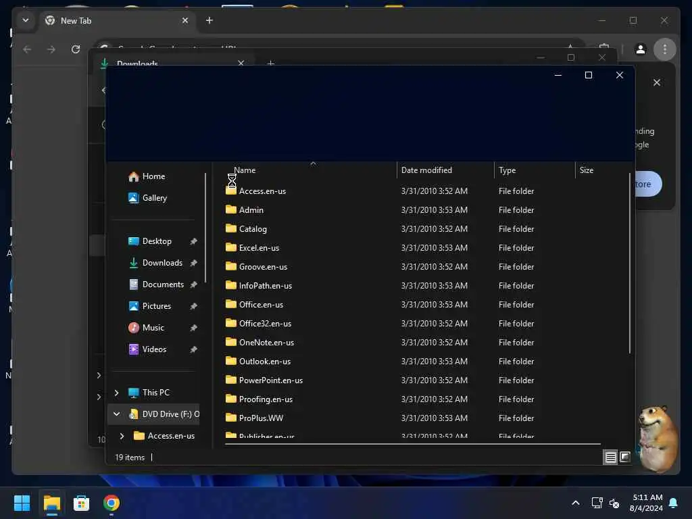This screenshot has width=692, height=519.
Task: Open the network tray icon
Action: click(597, 503)
